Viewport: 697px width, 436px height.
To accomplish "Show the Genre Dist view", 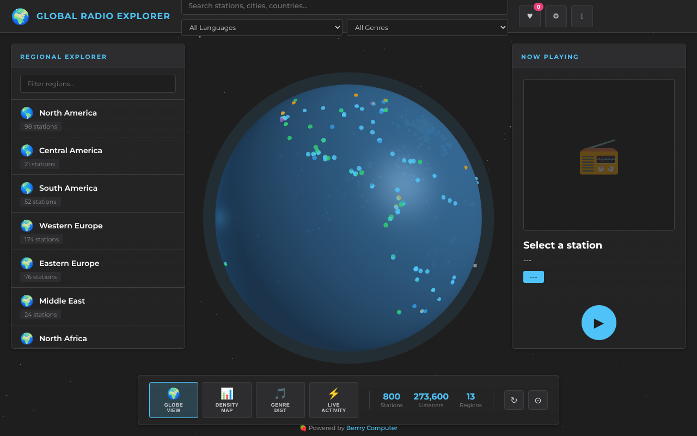I will point(280,400).
